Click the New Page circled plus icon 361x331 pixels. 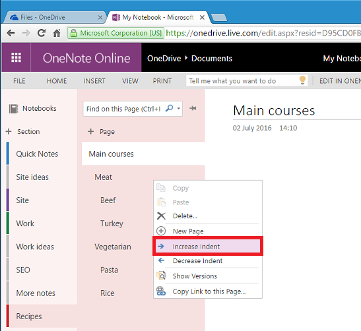161,231
